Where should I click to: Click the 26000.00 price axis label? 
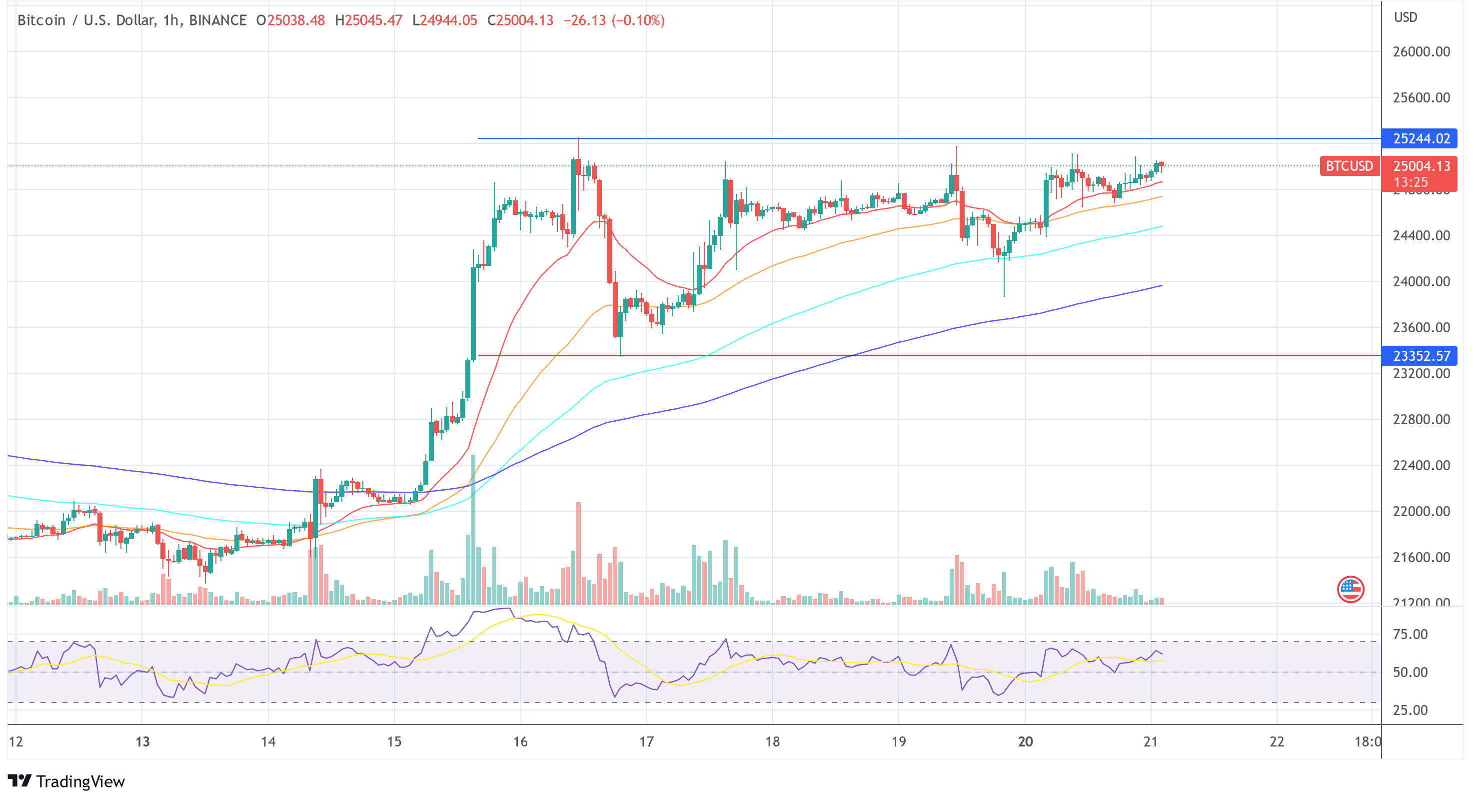pyautogui.click(x=1422, y=51)
